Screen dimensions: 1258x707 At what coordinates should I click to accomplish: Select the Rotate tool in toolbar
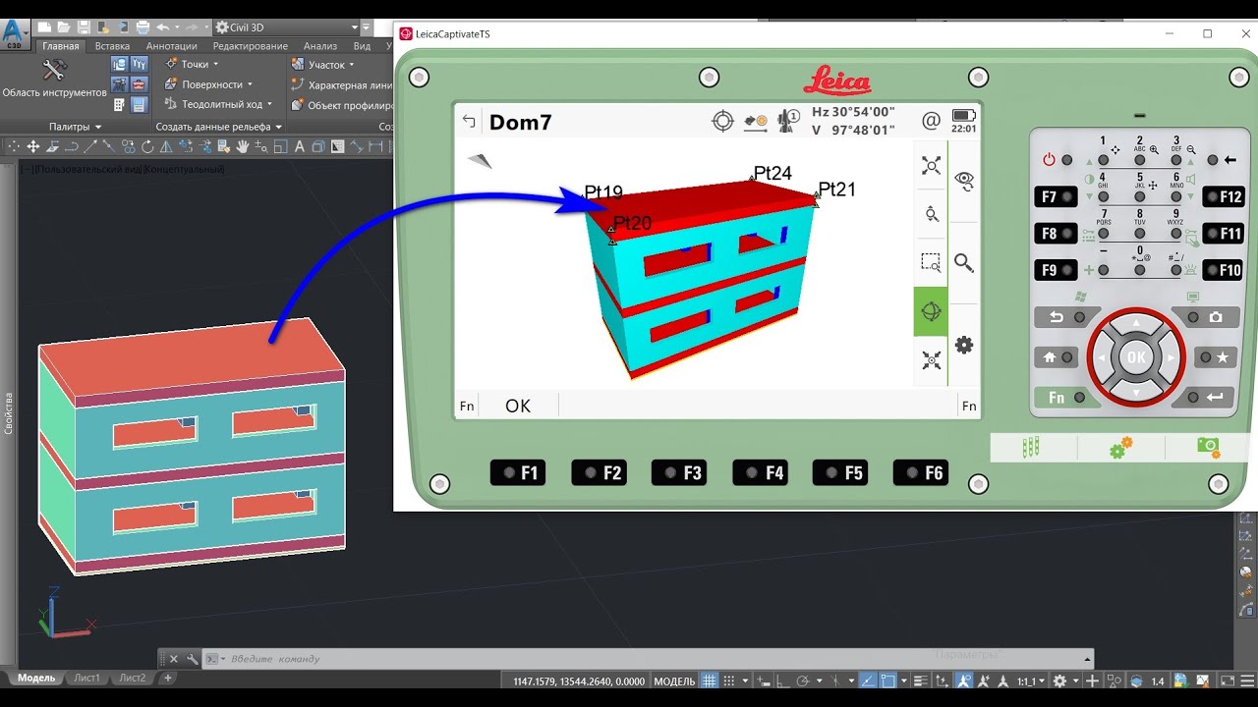147,147
